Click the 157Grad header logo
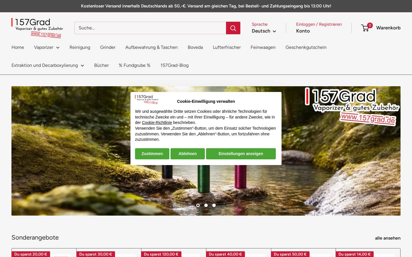Image resolution: width=412 pixels, height=257 pixels. point(37,28)
